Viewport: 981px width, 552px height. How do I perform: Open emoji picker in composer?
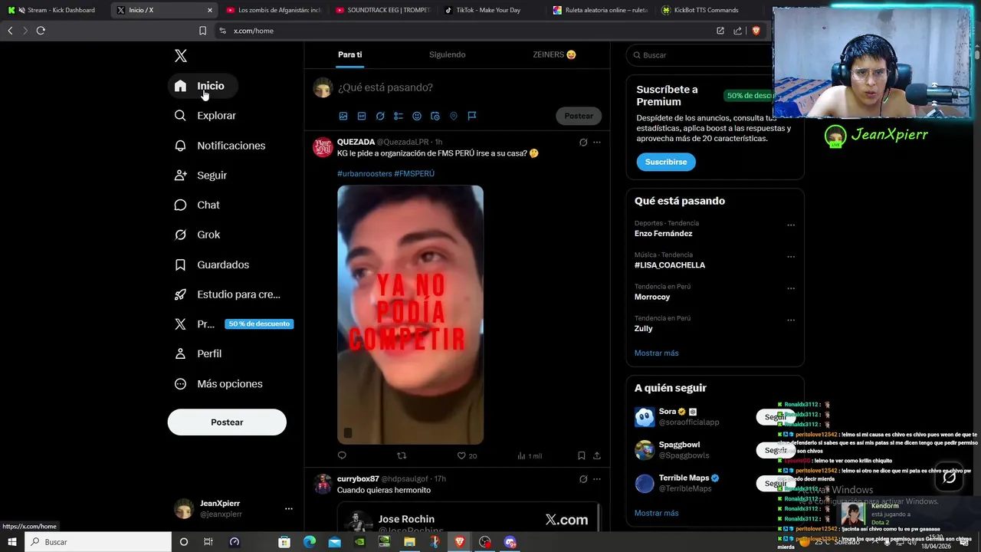coord(417,116)
